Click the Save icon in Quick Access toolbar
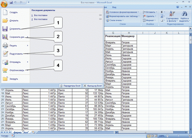This screenshot has height=138, width=192. 11,2
